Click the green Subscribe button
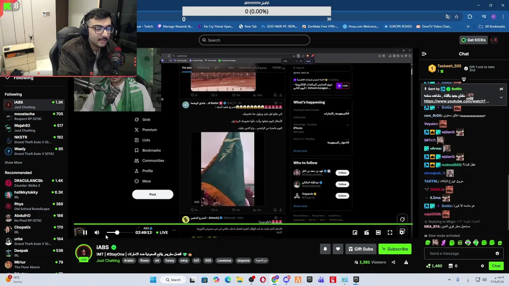 coord(395,249)
